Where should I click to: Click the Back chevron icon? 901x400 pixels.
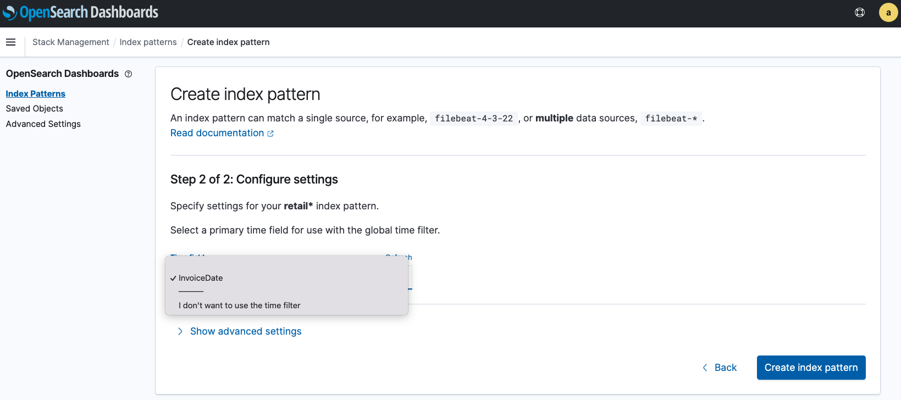click(x=705, y=368)
